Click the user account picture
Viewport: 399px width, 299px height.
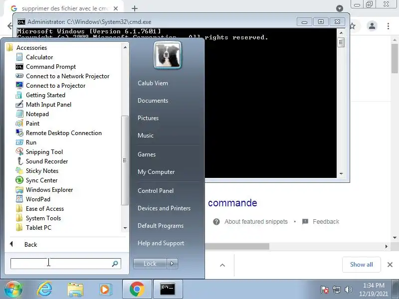[x=168, y=55]
